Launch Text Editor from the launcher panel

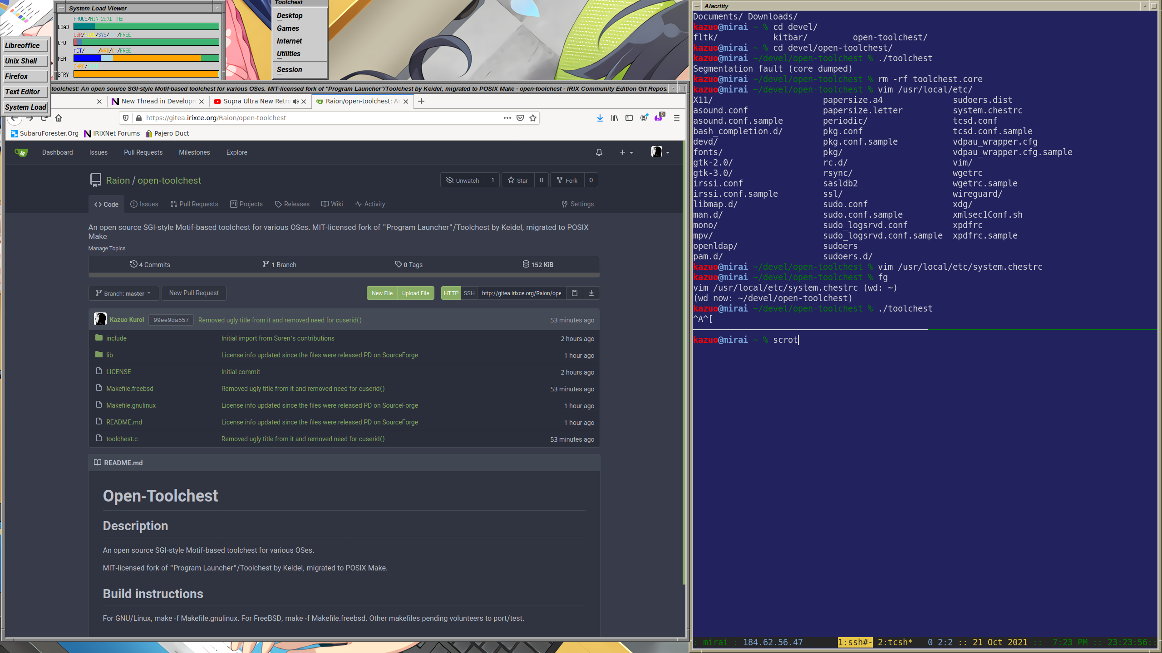(26, 92)
